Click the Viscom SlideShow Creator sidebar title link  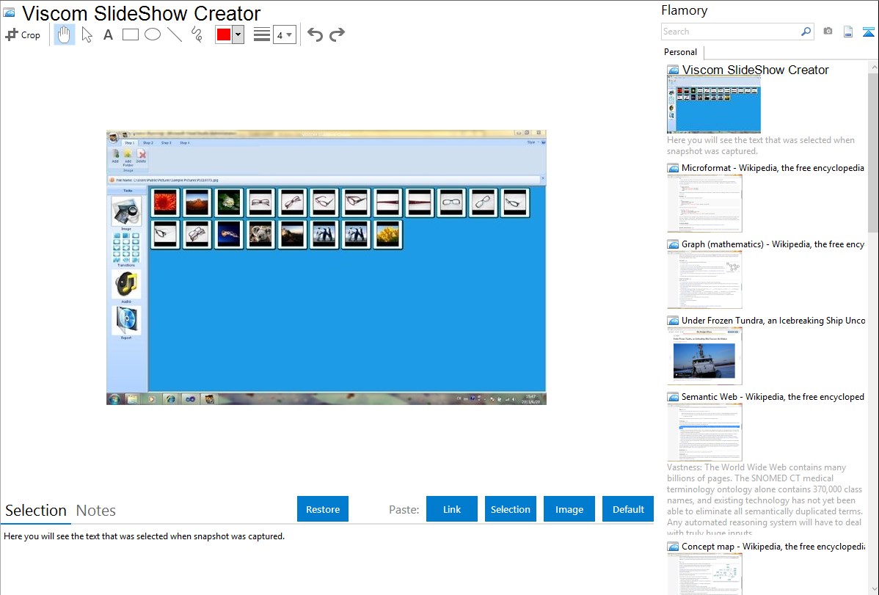coord(755,70)
